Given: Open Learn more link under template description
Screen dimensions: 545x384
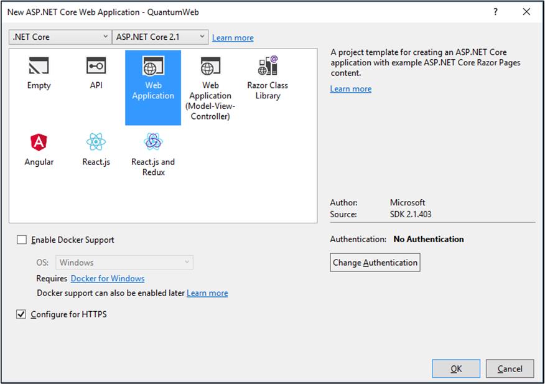Looking at the screenshot, I should pyautogui.click(x=351, y=89).
